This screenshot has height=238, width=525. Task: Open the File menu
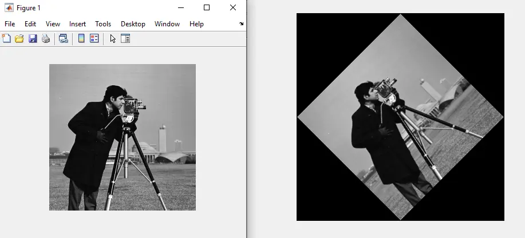[x=10, y=24]
